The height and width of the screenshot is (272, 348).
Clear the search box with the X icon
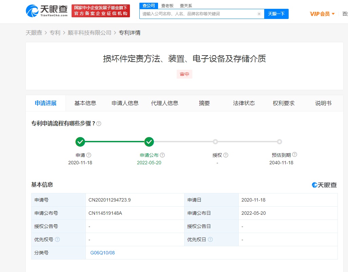coord(259,14)
